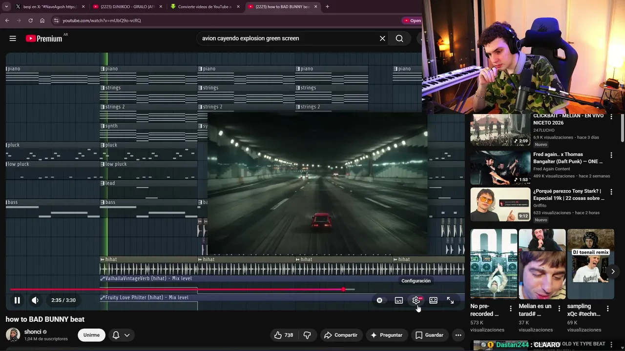The image size is (625, 351).
Task: Close the beqi en X tab
Action: point(83,7)
